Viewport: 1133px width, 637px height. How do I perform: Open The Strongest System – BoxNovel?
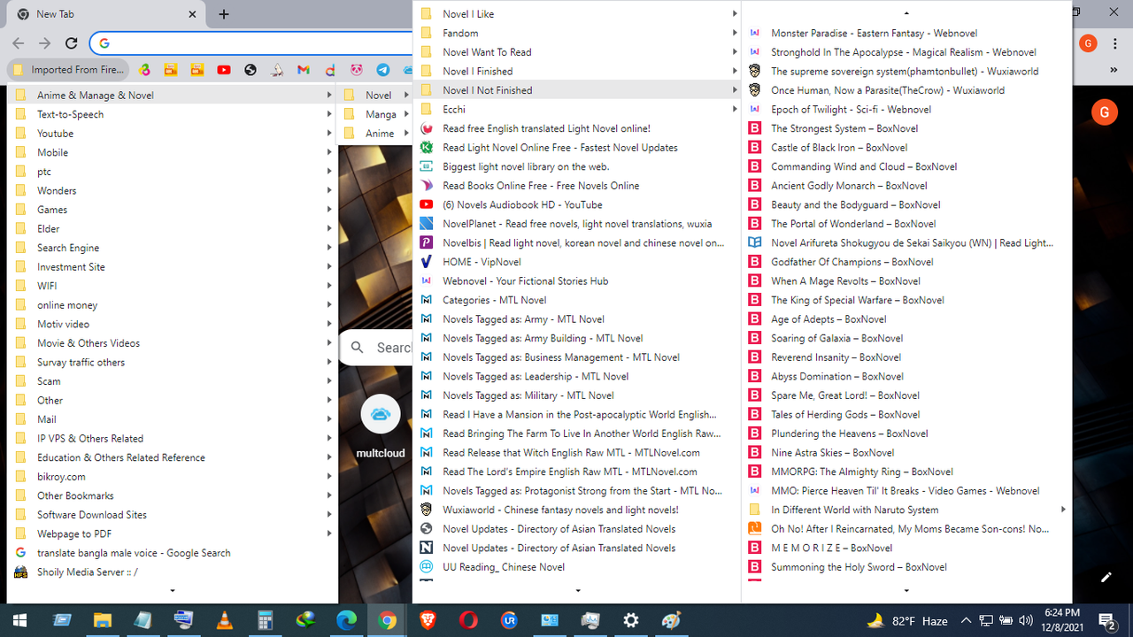[x=906, y=128]
